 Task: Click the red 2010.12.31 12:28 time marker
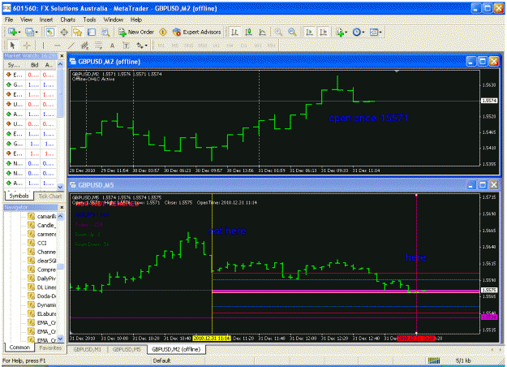(x=416, y=339)
